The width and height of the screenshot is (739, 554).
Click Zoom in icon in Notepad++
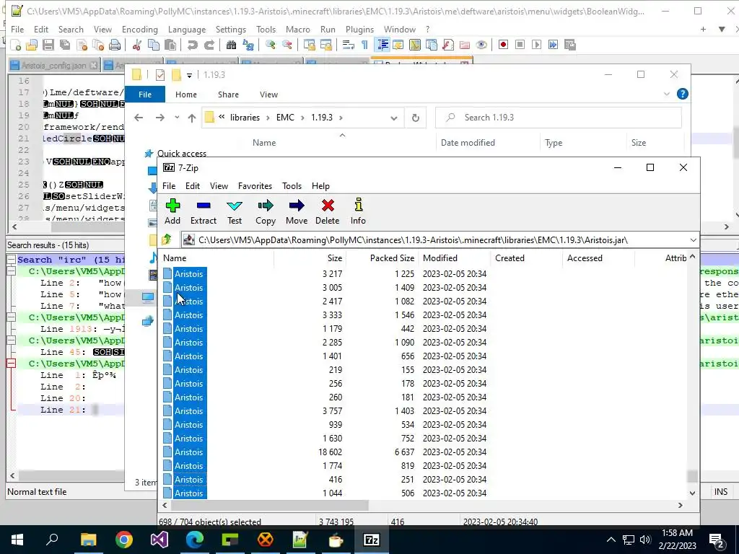pos(270,45)
